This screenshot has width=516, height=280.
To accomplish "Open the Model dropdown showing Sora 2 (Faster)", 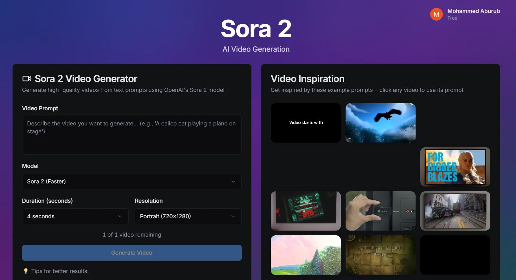I will 131,181.
